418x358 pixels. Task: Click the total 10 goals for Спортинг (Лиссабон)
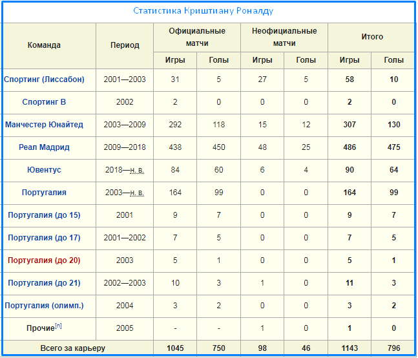click(393, 79)
